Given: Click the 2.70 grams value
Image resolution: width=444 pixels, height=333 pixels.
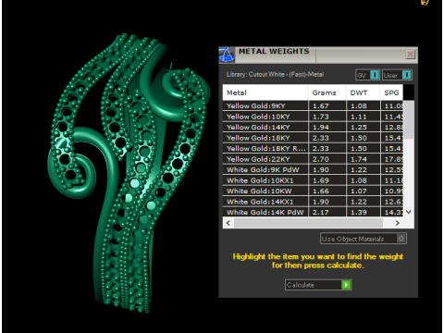Looking at the screenshot, I should (x=321, y=159).
